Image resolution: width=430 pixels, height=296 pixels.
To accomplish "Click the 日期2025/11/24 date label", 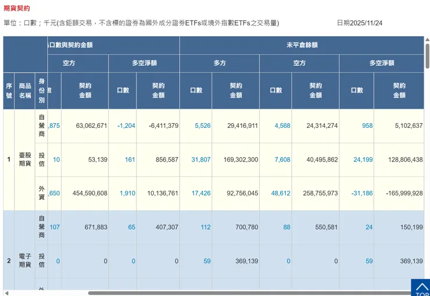I will tap(360, 23).
